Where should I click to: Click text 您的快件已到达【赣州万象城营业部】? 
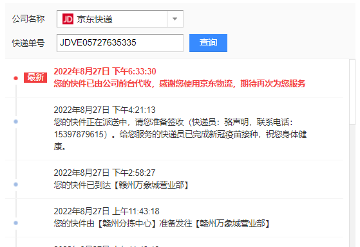pos(122,185)
